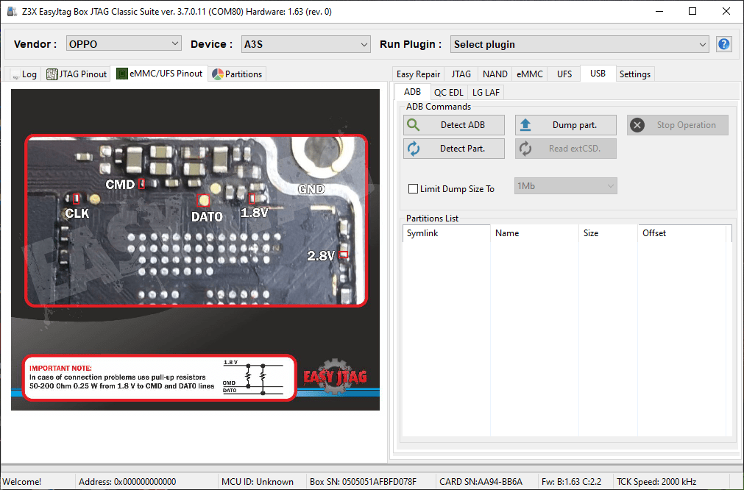Viewport: 744px width, 490px height.
Task: Click the Stop Operation button
Action: [678, 125]
